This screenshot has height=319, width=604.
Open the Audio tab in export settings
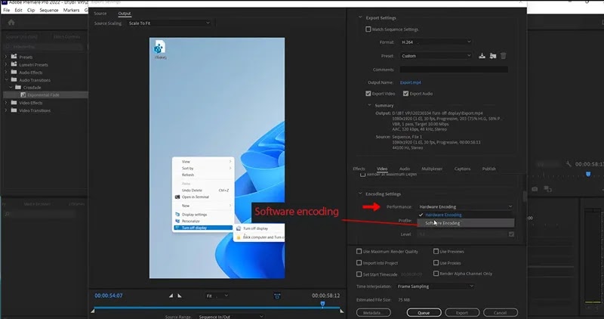tap(405, 169)
